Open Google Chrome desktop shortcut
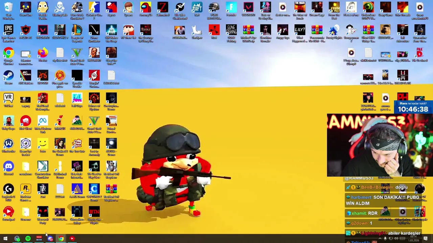Image resolution: width=433 pixels, height=243 pixels. [x=8, y=56]
